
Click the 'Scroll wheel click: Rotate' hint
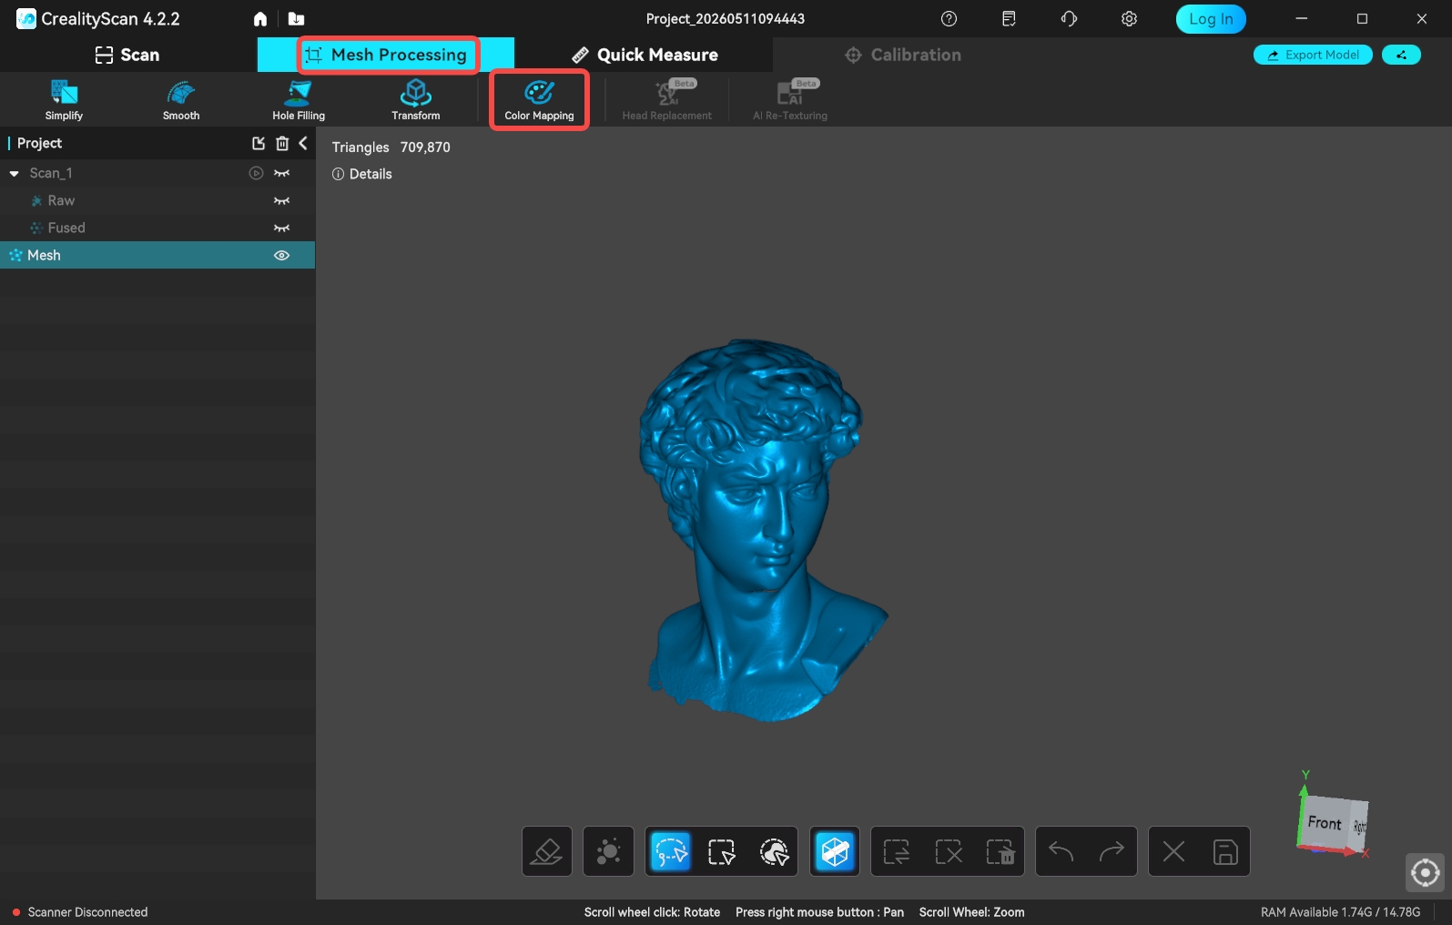[652, 912]
